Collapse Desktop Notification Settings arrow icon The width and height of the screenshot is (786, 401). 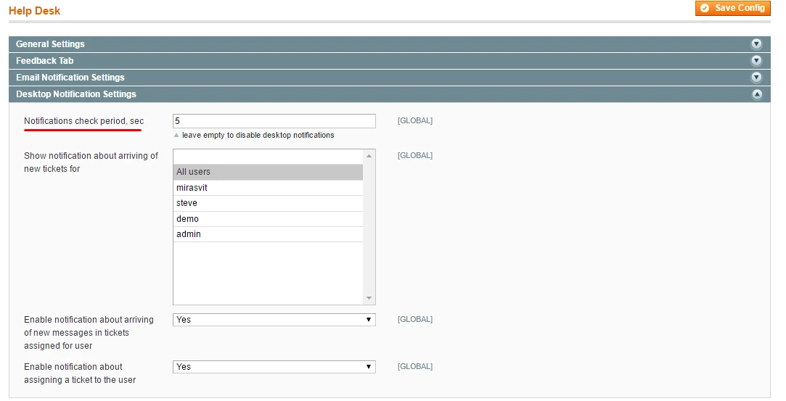(x=756, y=94)
